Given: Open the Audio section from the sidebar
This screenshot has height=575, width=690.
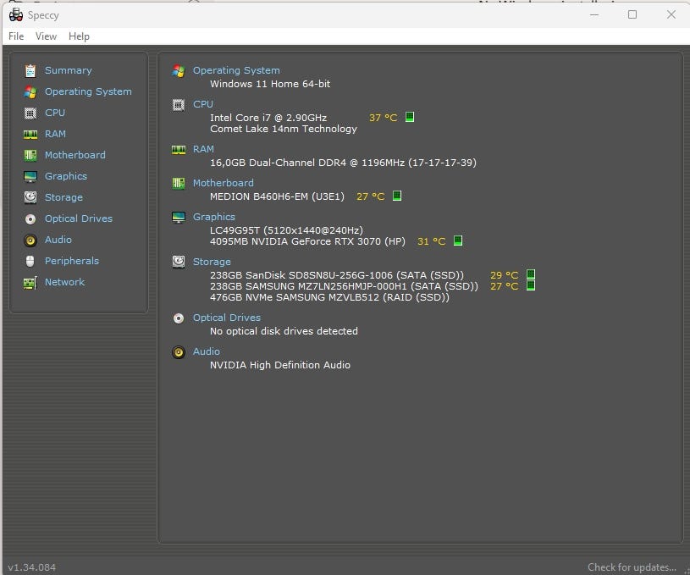Looking at the screenshot, I should point(58,240).
